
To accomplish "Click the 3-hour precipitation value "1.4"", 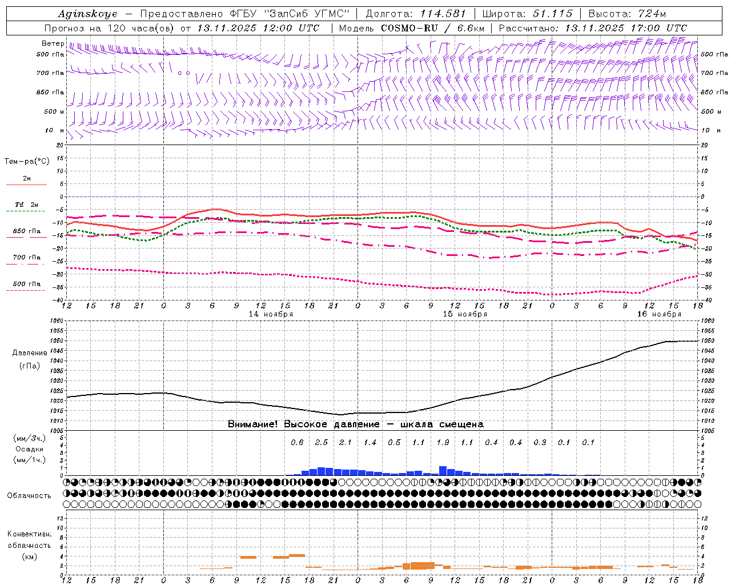I will (x=370, y=442).
